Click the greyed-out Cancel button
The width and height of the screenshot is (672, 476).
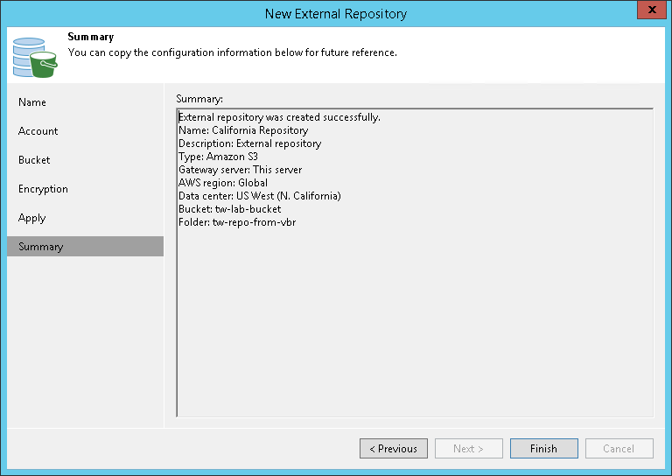point(619,448)
